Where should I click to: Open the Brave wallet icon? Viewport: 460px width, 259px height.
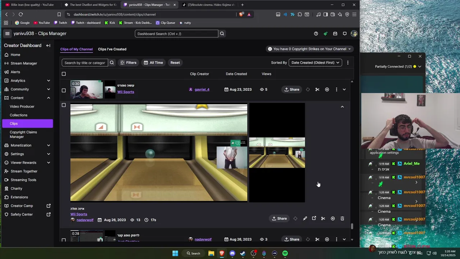click(333, 14)
